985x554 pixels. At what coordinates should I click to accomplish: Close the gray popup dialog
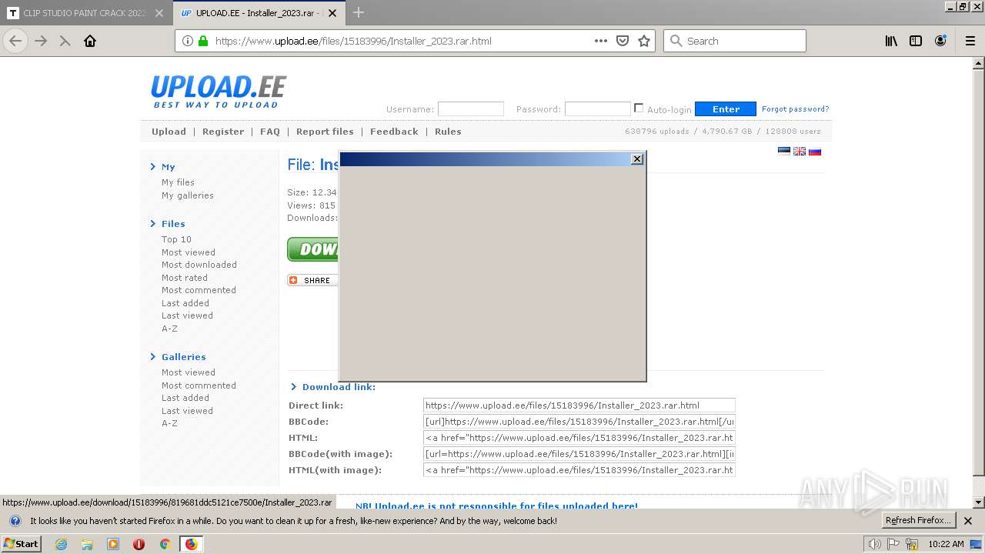point(636,159)
